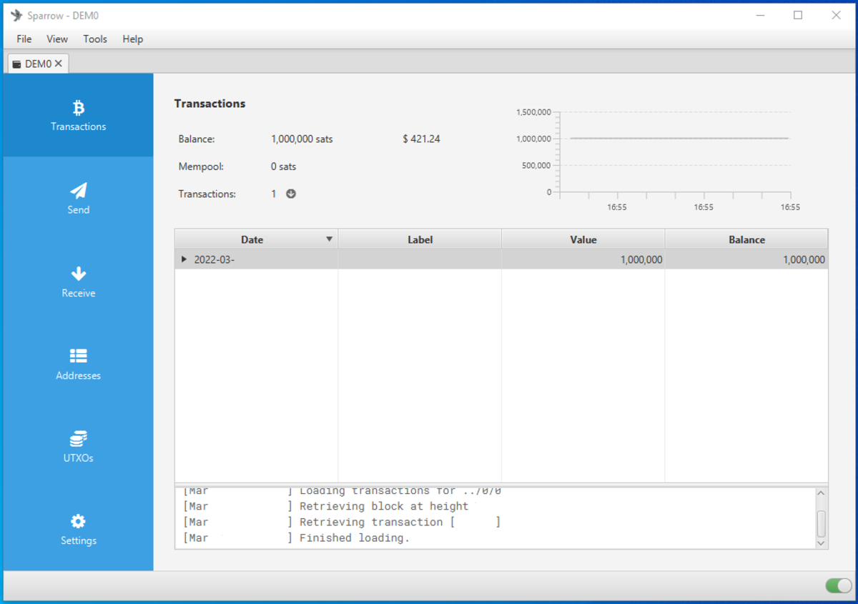Open the View menu
Viewport: 858px width, 604px height.
(x=57, y=39)
